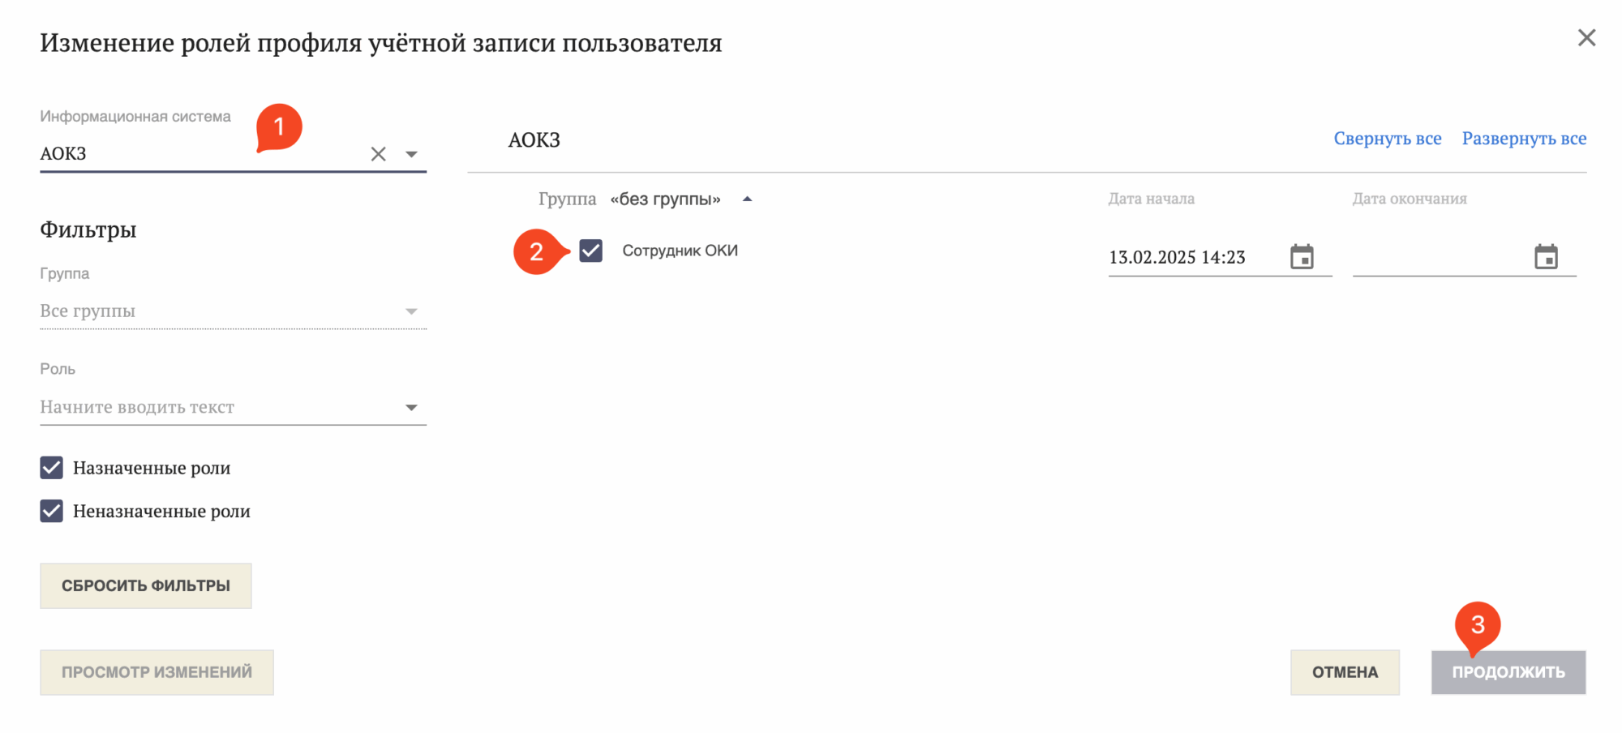This screenshot has width=1622, height=733.
Task: Click the Продолжить button
Action: [x=1508, y=672]
